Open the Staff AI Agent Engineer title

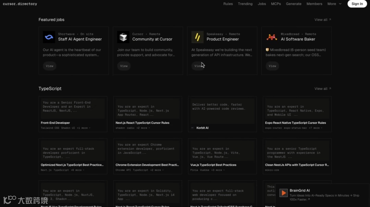click(x=80, y=39)
